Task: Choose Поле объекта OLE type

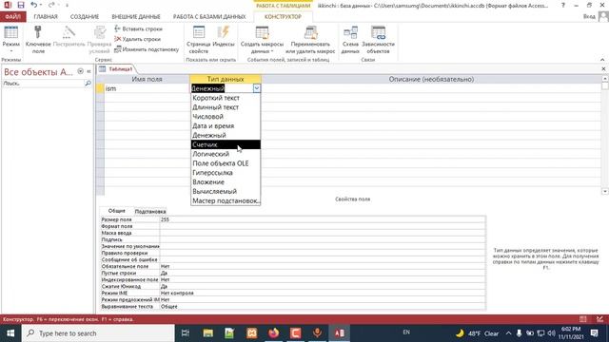Action: click(x=226, y=163)
